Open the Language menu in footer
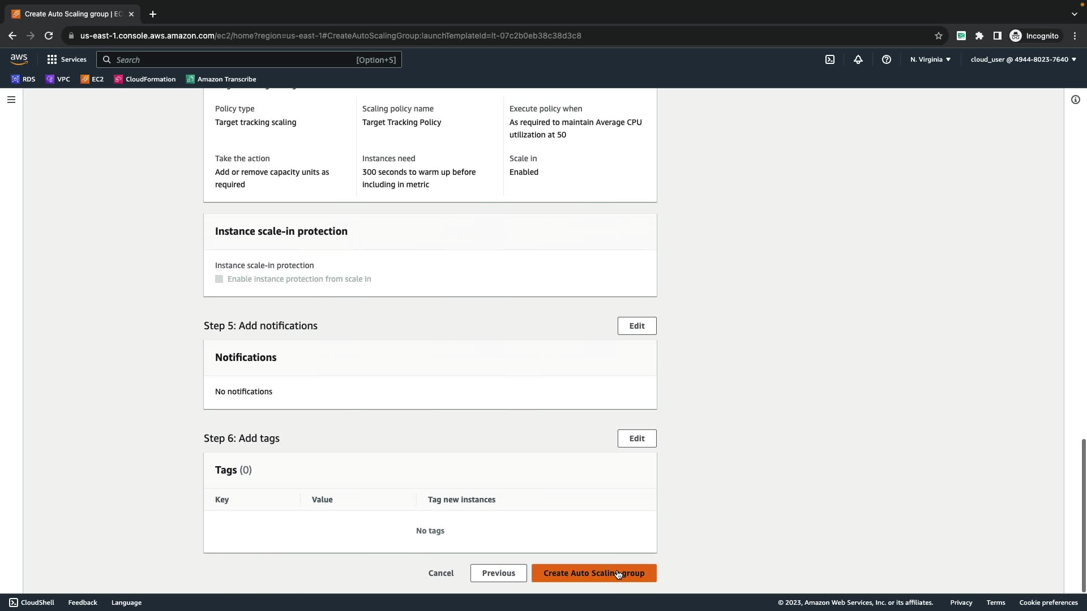The height and width of the screenshot is (611, 1087). pyautogui.click(x=126, y=603)
